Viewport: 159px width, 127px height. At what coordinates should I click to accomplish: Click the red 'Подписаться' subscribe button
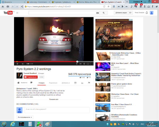click(30, 77)
